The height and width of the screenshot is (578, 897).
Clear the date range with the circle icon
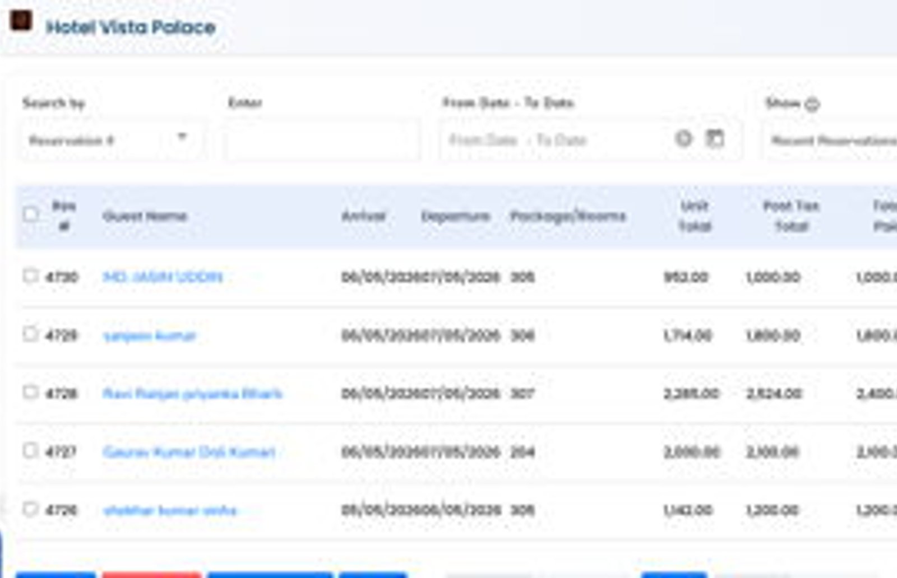683,138
